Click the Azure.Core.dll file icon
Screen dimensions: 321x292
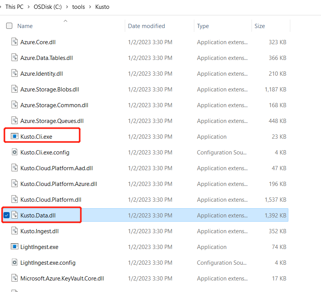pos(15,42)
